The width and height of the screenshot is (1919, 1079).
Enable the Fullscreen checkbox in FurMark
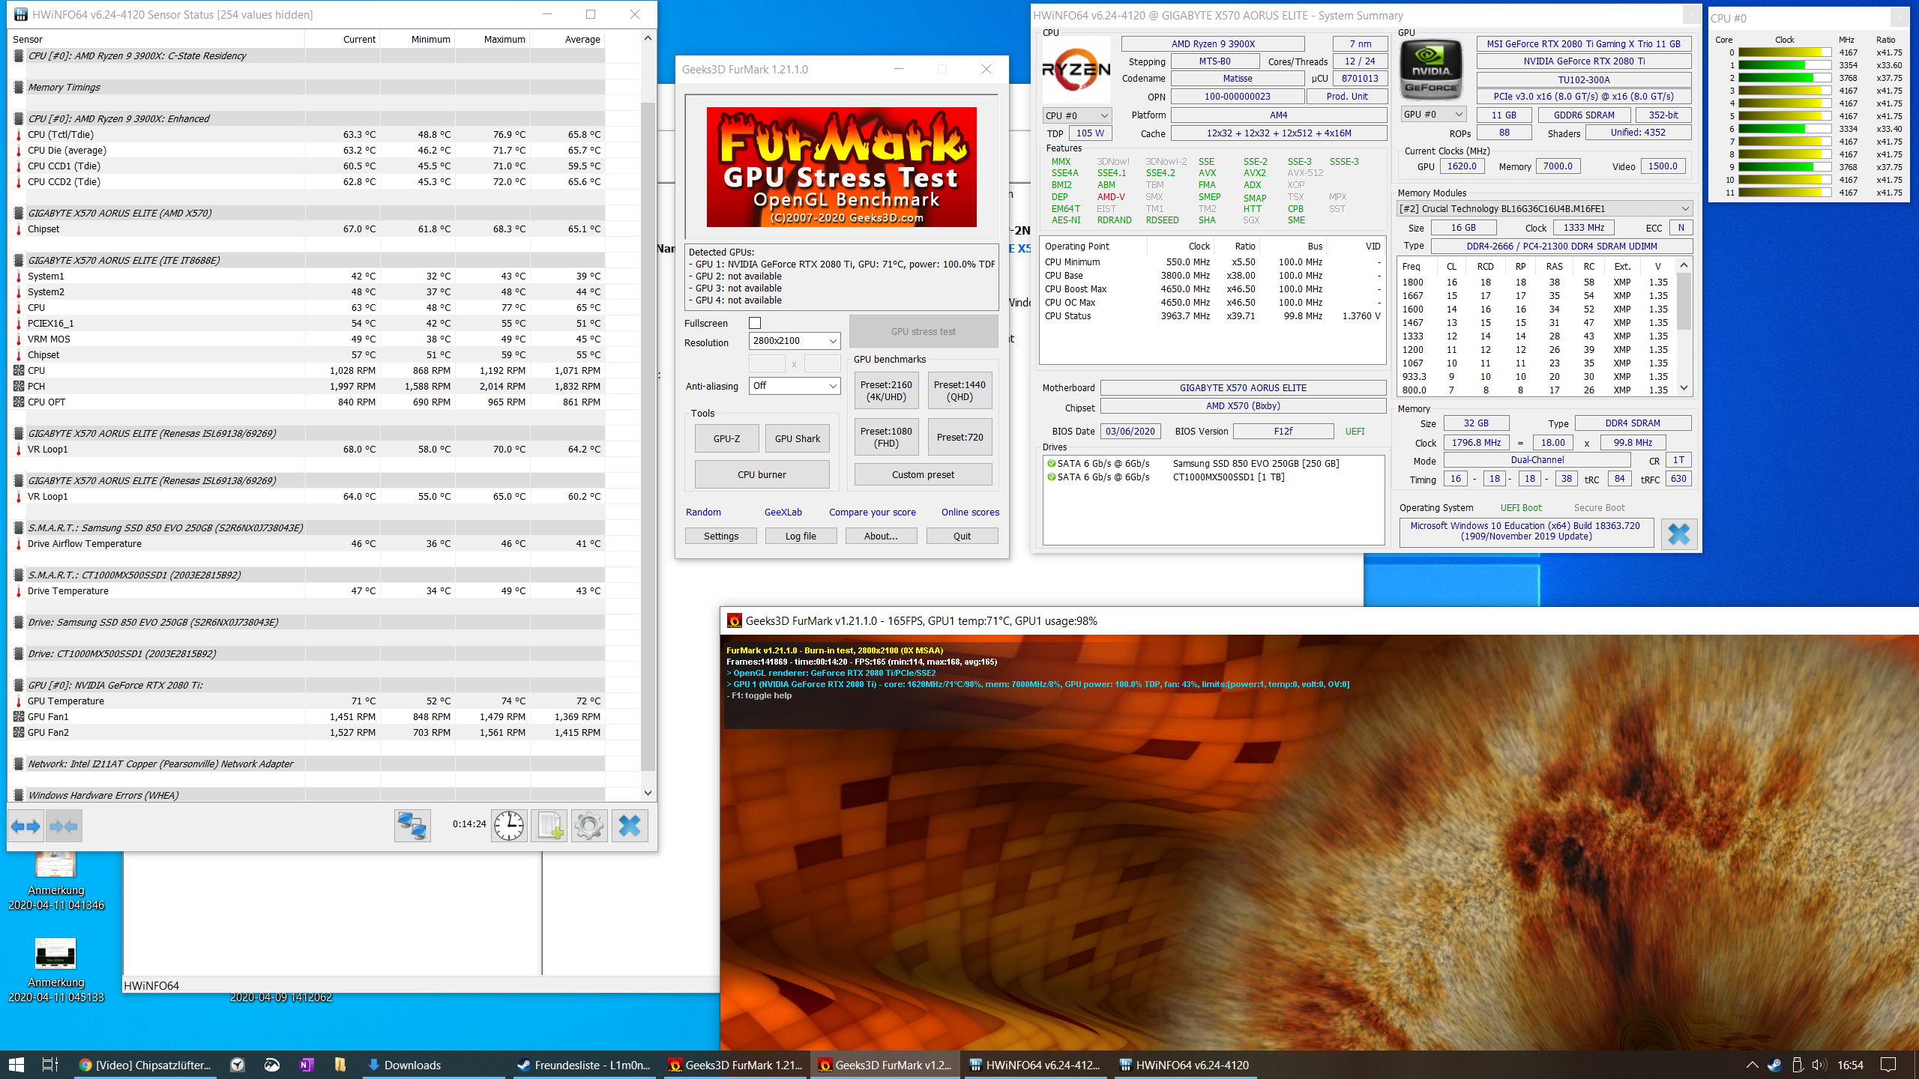(x=755, y=322)
